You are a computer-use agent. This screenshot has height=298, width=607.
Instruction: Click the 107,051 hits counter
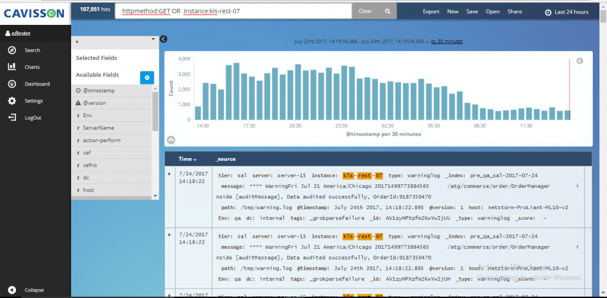click(95, 9)
